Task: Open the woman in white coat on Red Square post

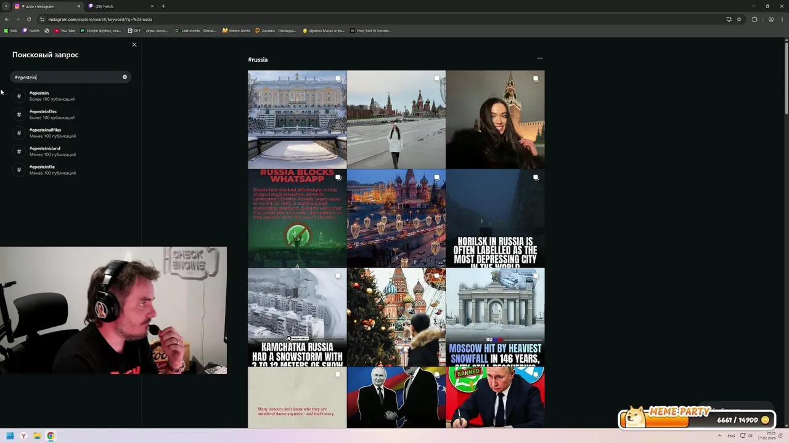Action: (396, 119)
